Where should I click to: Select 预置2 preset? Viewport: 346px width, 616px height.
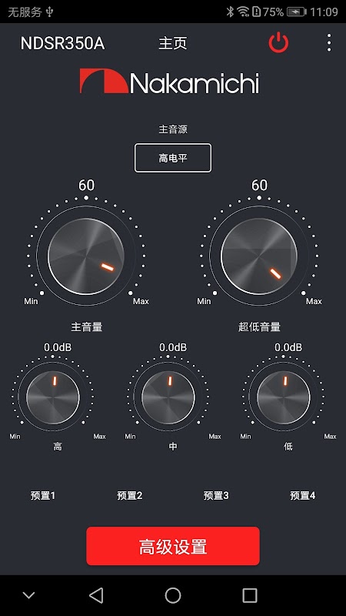point(130,496)
